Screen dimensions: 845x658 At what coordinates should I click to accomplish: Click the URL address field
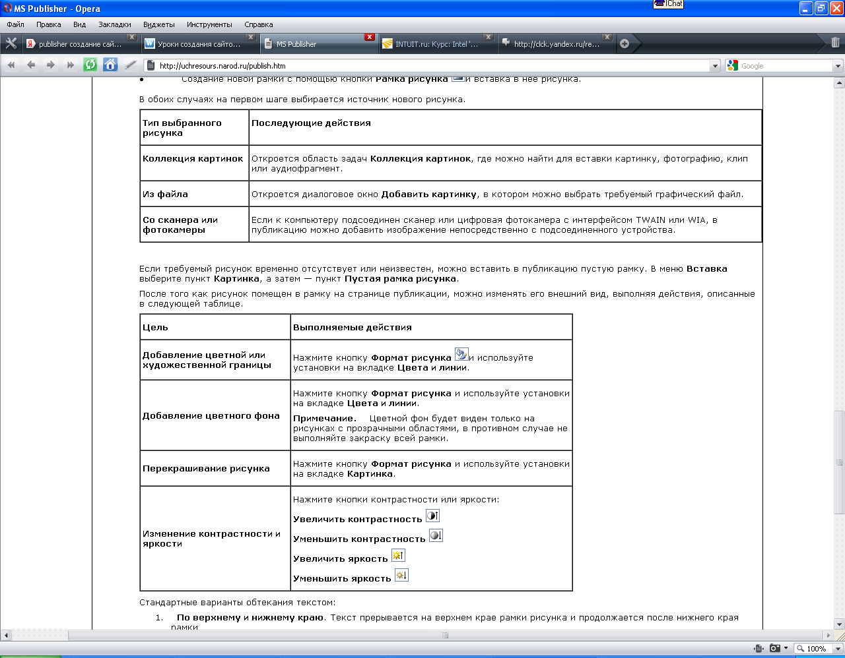click(432, 66)
